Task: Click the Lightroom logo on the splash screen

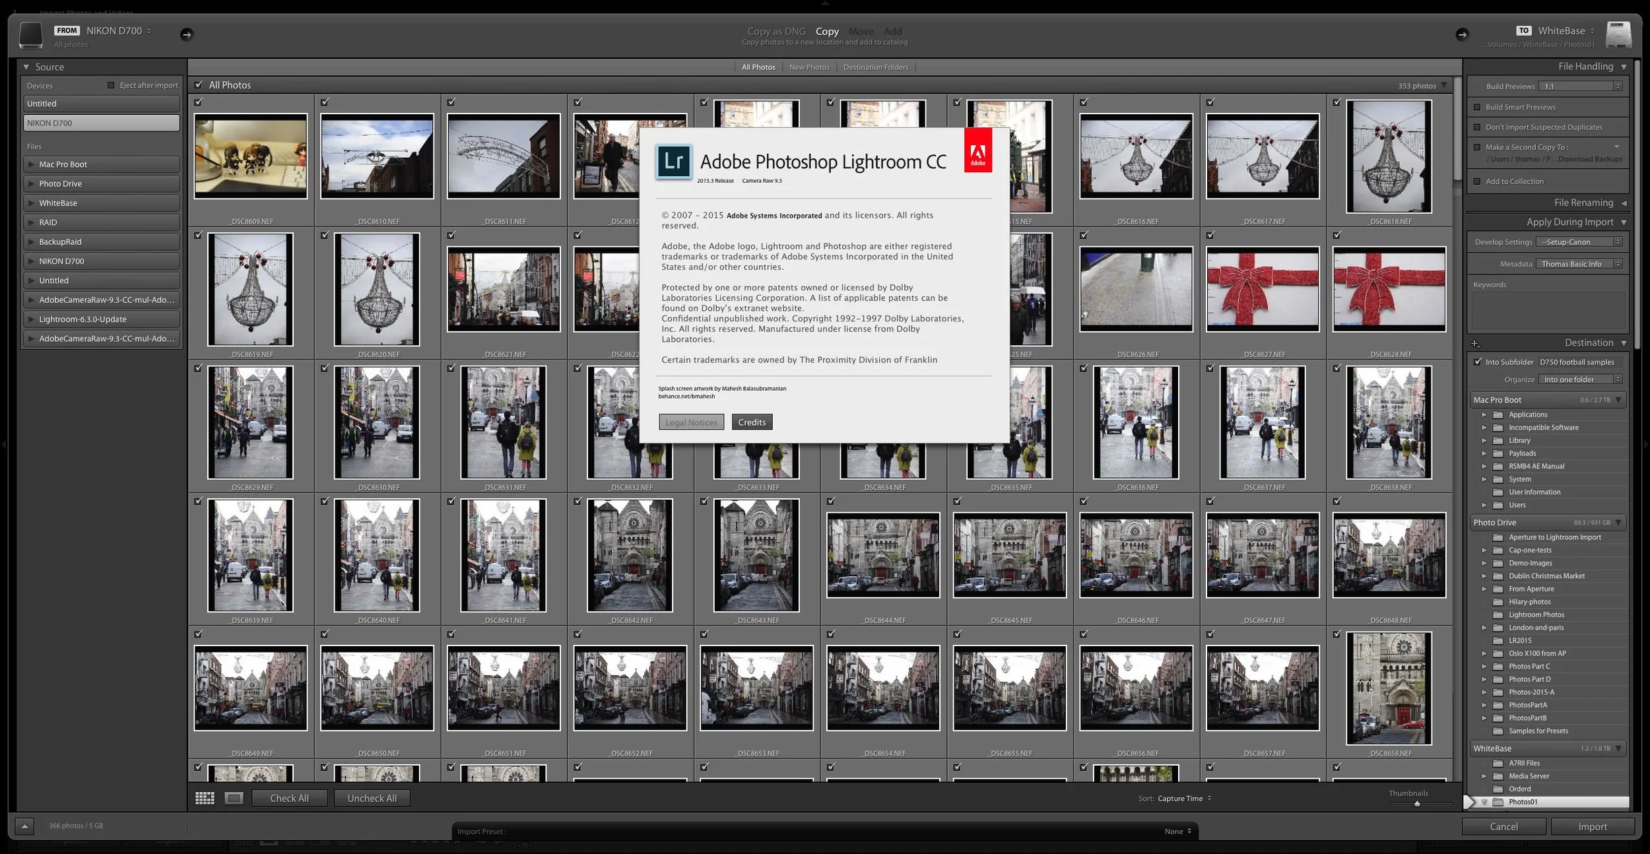Action: (674, 160)
